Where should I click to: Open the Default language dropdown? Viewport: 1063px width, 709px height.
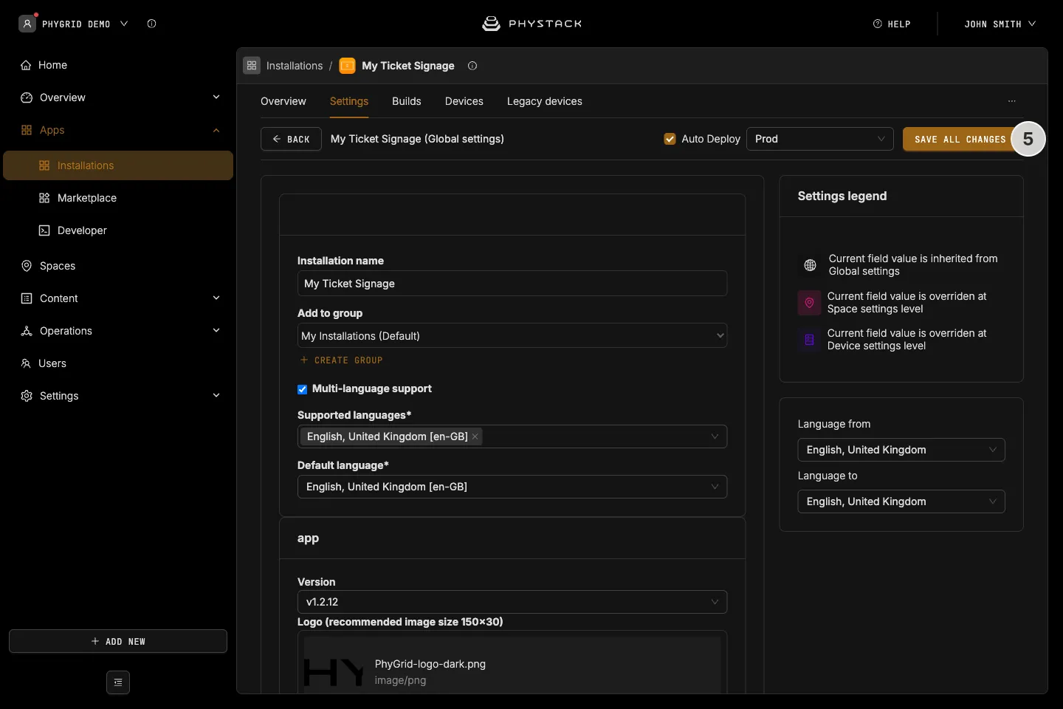512,487
